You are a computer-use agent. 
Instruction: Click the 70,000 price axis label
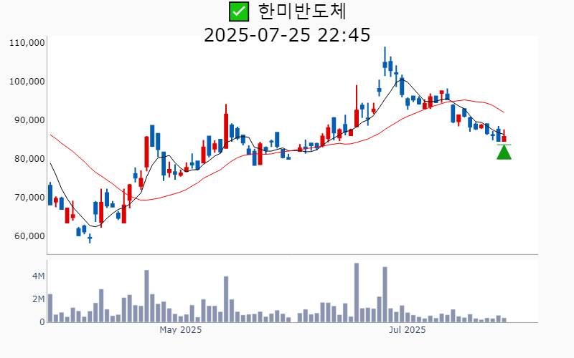click(x=29, y=198)
